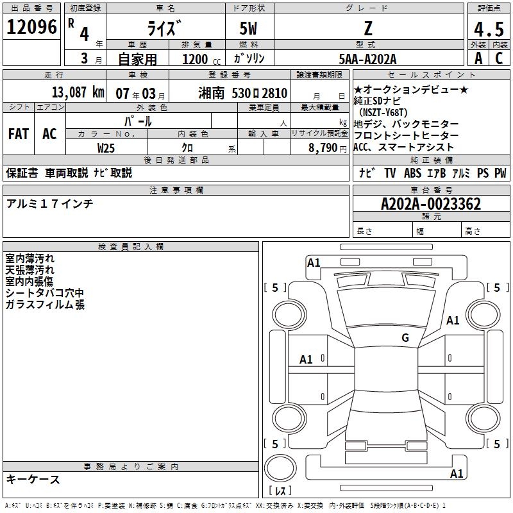This screenshot has height=513, width=513.
Task: Select the 検査員記入欄 header
Action: tap(131, 247)
